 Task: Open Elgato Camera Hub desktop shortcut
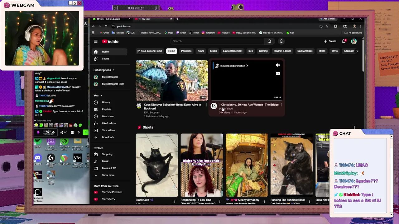tap(51, 145)
